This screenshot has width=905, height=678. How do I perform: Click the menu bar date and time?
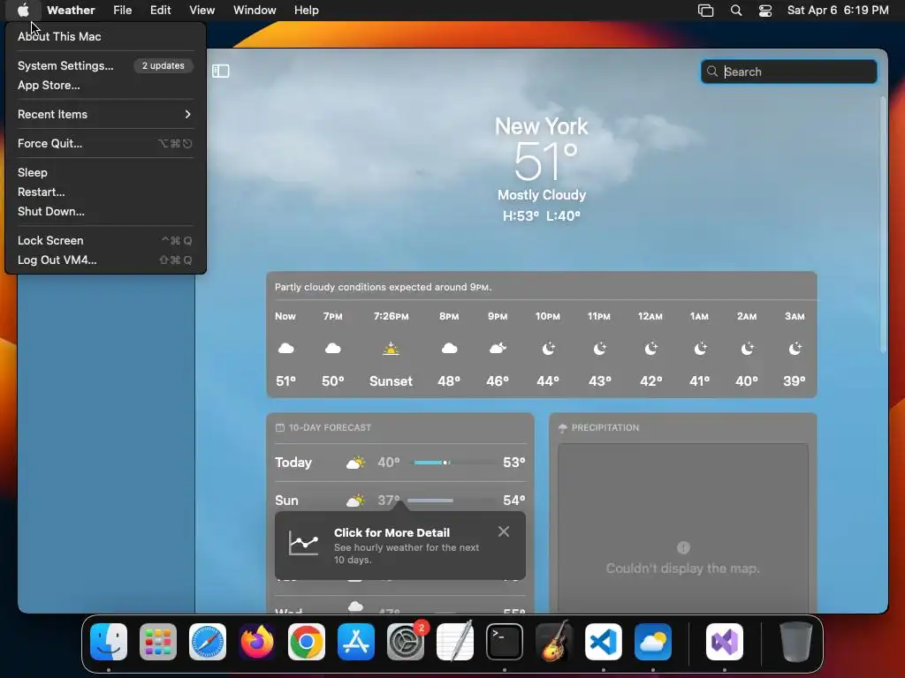(838, 10)
